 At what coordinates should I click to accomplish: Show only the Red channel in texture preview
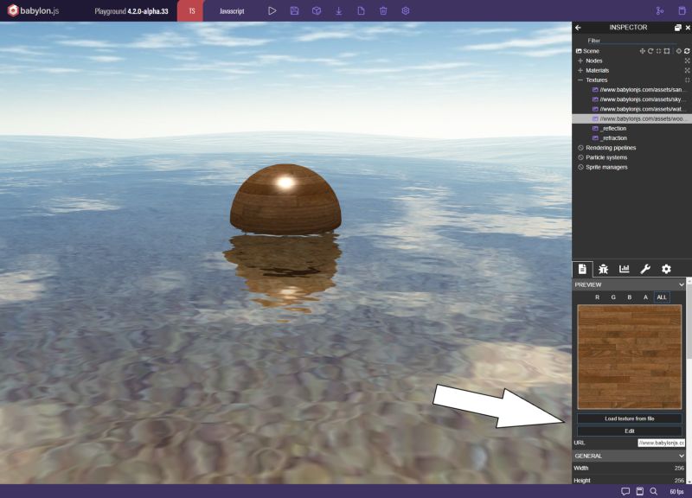coord(598,297)
